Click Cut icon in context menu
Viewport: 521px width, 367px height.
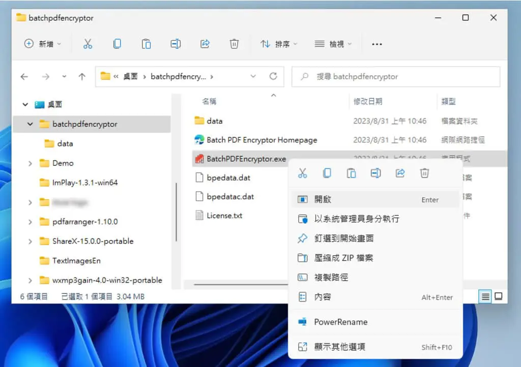(x=302, y=173)
